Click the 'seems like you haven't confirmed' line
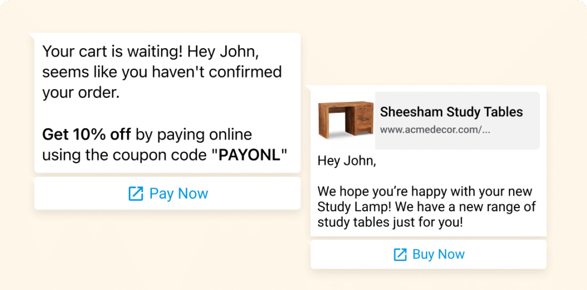 point(162,72)
